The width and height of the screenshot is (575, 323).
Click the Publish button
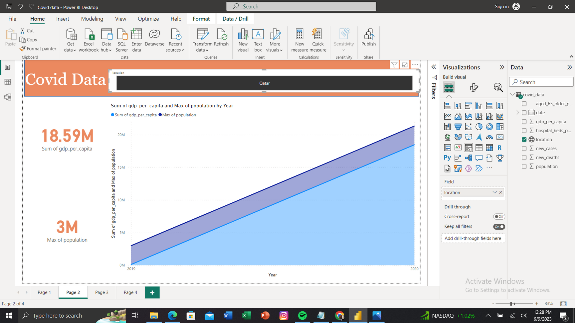368,38
